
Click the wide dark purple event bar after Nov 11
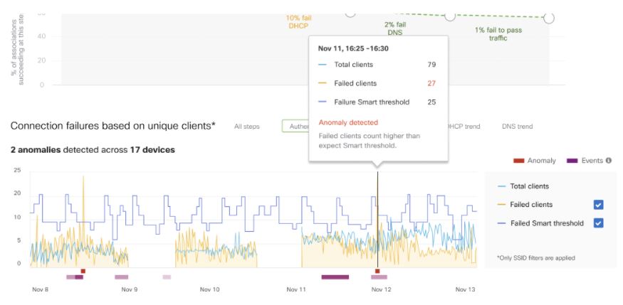tap(335, 277)
